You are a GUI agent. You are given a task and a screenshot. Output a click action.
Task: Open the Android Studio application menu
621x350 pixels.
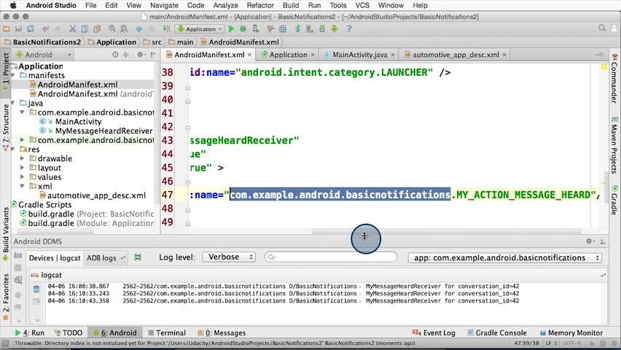[x=51, y=5]
